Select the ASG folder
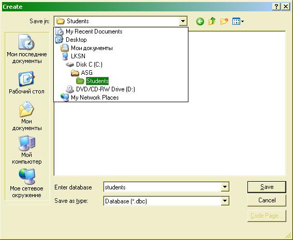Image resolution: width=293 pixels, height=240 pixels. point(121,73)
